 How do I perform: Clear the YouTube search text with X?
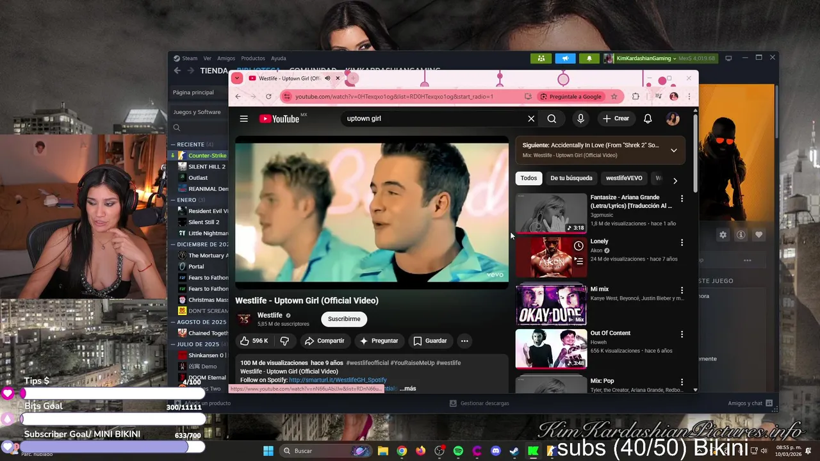(x=531, y=118)
